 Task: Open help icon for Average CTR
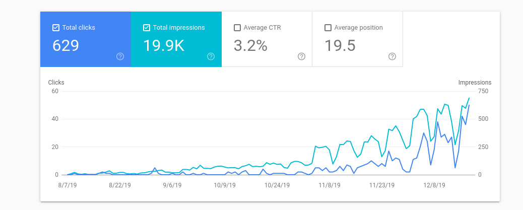[301, 56]
